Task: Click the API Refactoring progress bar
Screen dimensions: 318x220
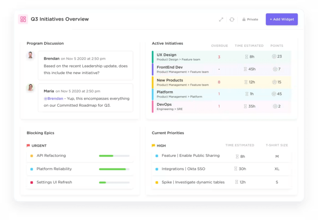Action: pyautogui.click(x=114, y=156)
